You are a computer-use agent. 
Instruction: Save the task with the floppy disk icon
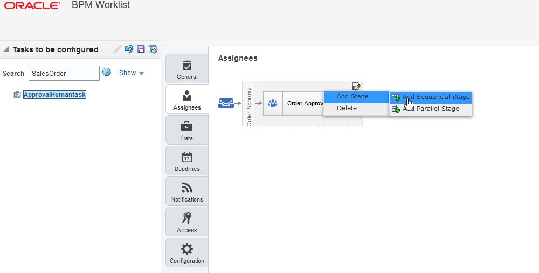pos(141,49)
